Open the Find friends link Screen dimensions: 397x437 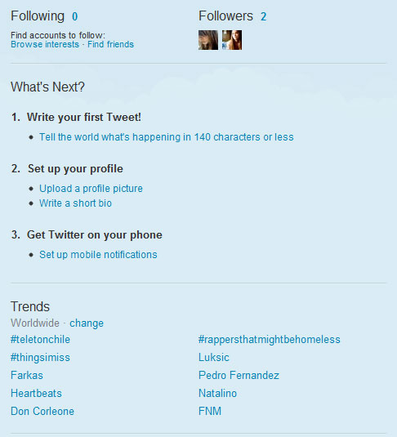(x=110, y=44)
